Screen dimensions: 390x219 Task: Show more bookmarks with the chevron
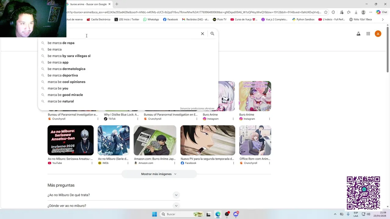(383, 19)
